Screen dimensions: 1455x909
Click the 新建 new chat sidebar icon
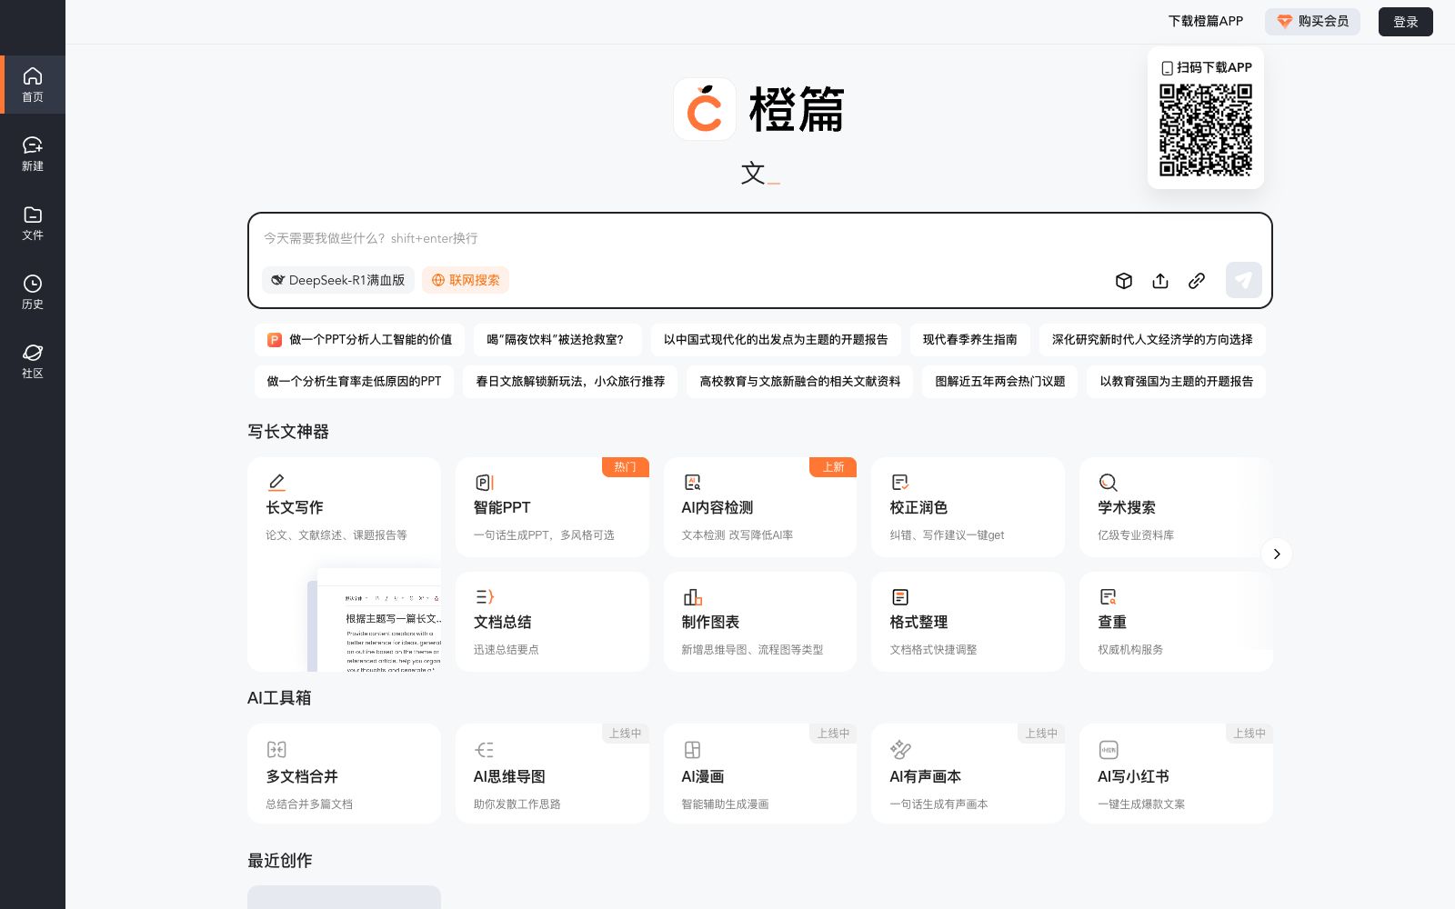pyautogui.click(x=33, y=145)
